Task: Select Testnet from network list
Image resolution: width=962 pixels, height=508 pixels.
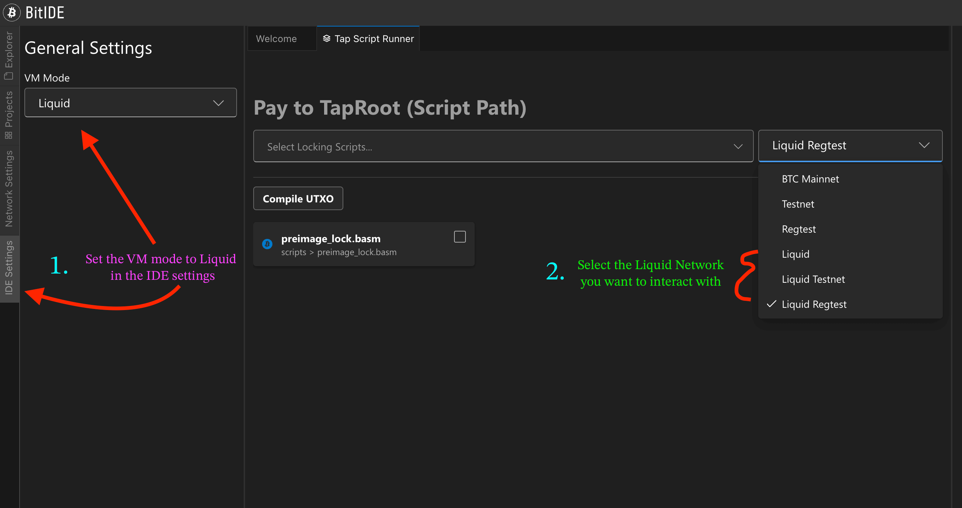Action: pyautogui.click(x=850, y=204)
